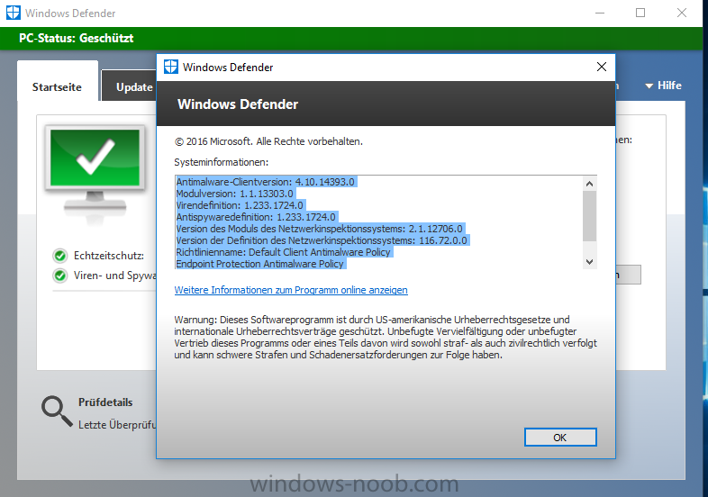Select the Netzwerkinspektionssystems definition 116.72.0.0 line
The height and width of the screenshot is (497, 708).
coord(322,240)
